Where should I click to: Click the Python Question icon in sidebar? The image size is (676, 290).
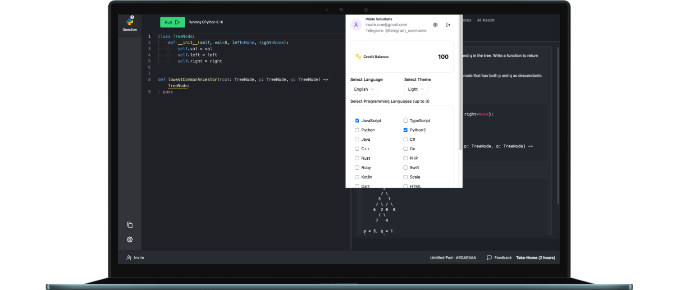click(x=130, y=22)
